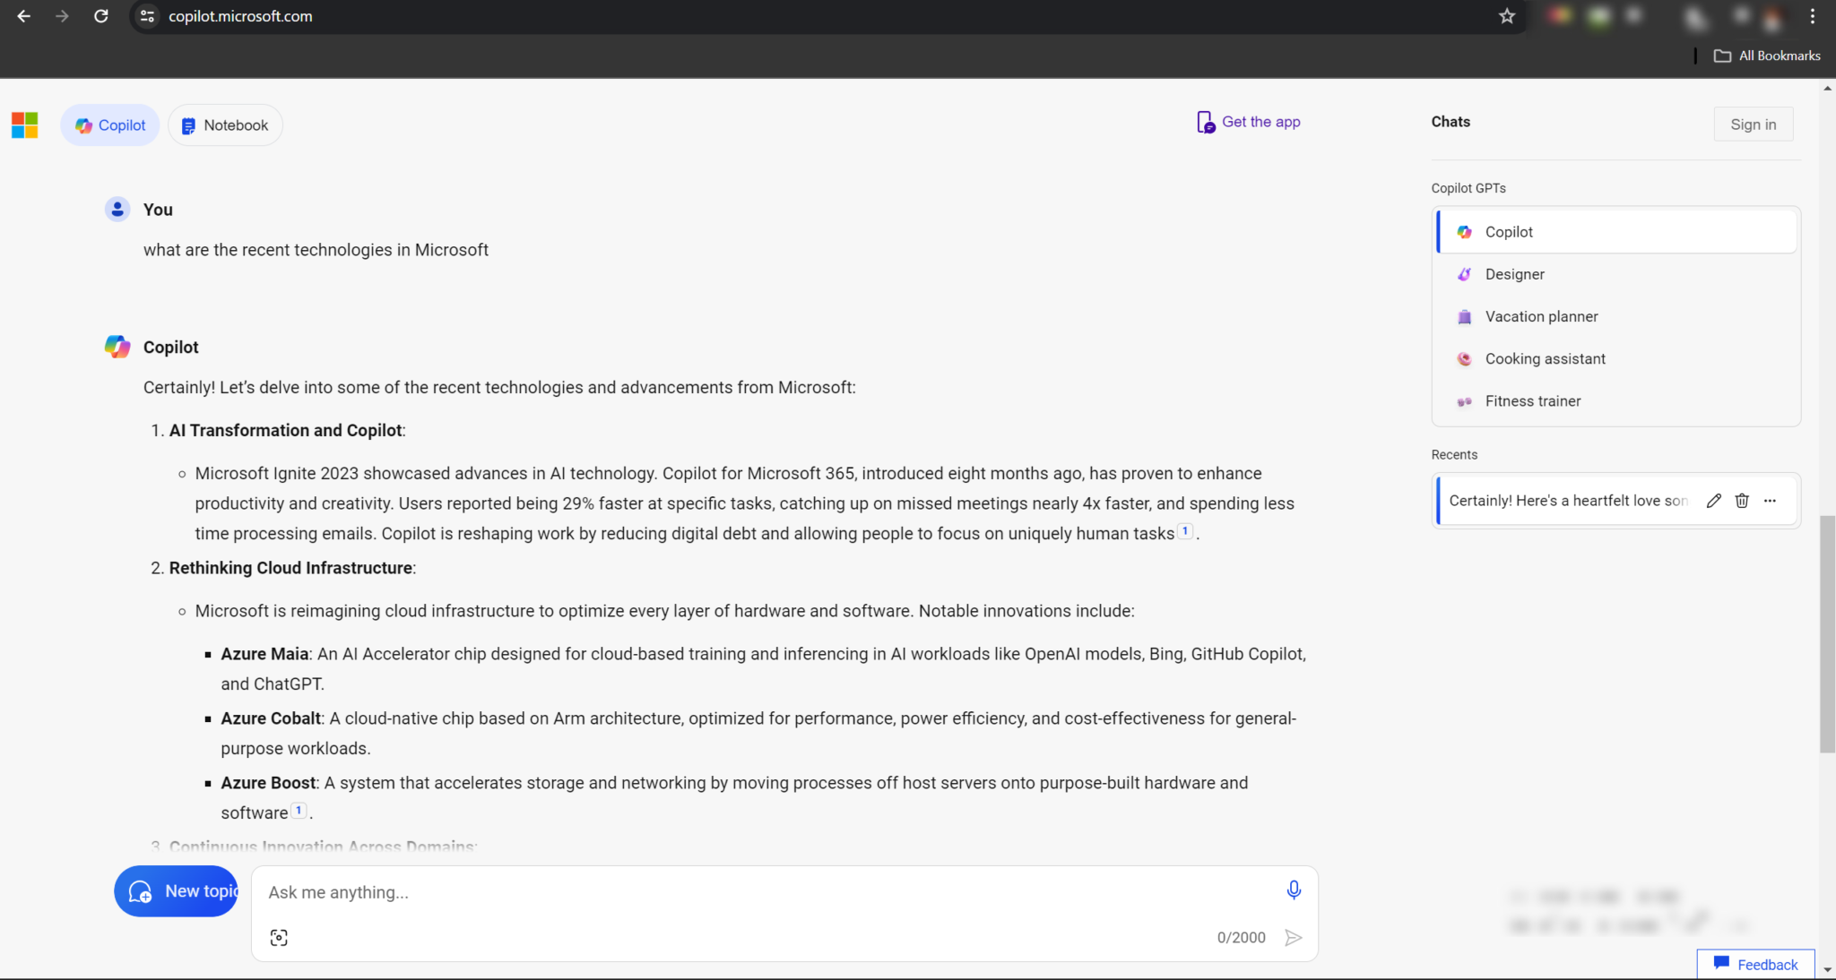Viewport: 1836px width, 980px height.
Task: Send Feedback using the feedback button
Action: (1754, 964)
